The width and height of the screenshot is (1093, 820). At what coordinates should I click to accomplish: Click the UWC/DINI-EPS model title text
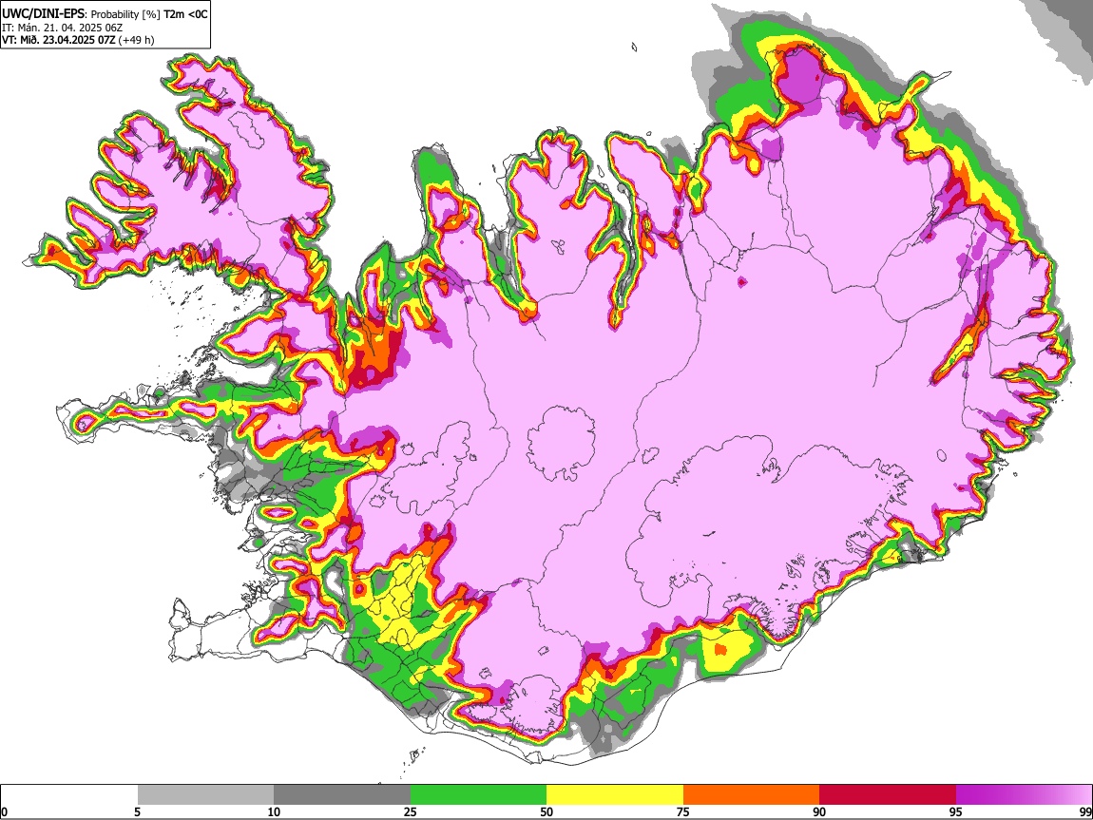tap(43, 13)
